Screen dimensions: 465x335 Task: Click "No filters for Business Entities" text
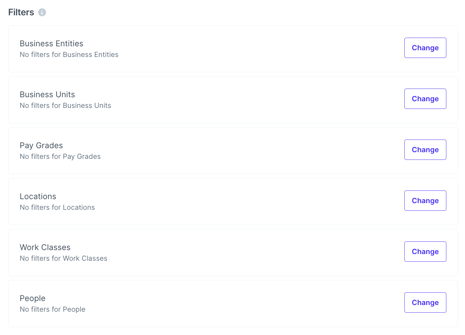tap(69, 55)
